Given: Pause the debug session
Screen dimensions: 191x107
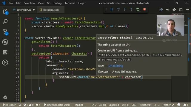Looking at the screenshot, I should click(111, 10).
